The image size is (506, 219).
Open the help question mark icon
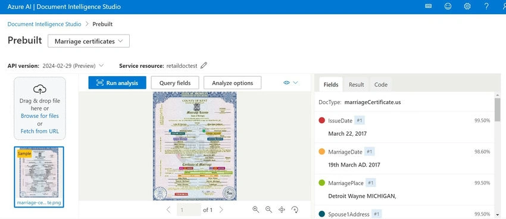486,6
